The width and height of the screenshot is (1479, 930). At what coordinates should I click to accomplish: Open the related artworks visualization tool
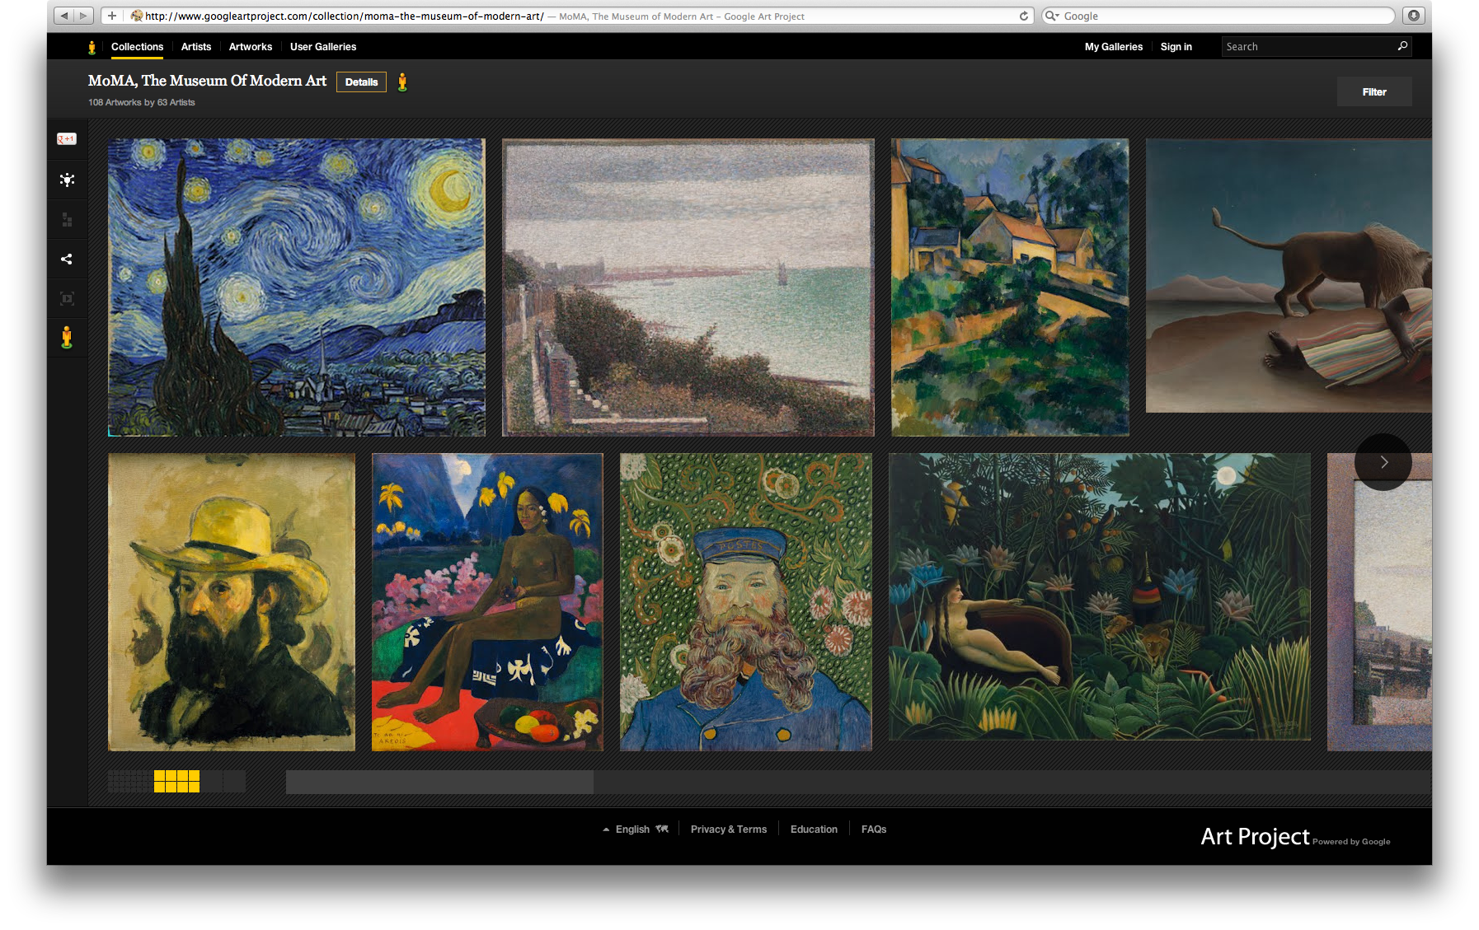(x=66, y=180)
